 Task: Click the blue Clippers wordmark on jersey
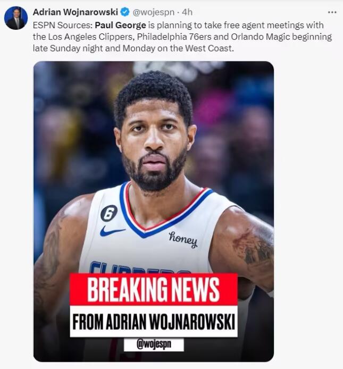tap(139, 267)
